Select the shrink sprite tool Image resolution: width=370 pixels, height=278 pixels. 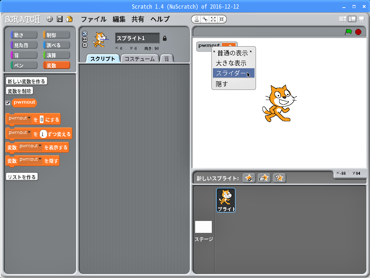(x=222, y=19)
